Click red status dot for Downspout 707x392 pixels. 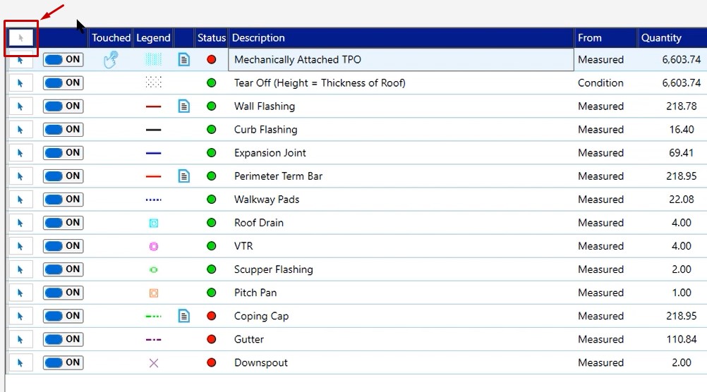[211, 362]
